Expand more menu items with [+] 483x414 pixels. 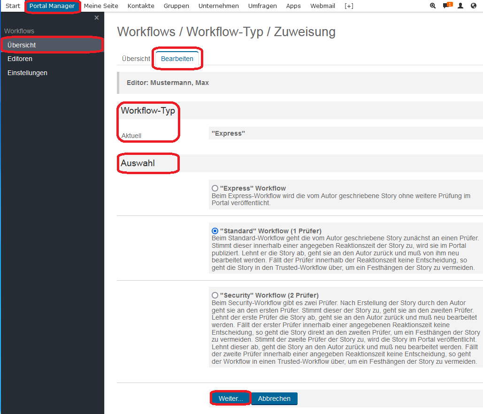pyautogui.click(x=349, y=6)
